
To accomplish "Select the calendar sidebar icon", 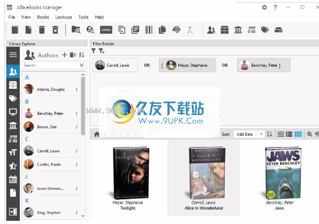I will [13, 179].
